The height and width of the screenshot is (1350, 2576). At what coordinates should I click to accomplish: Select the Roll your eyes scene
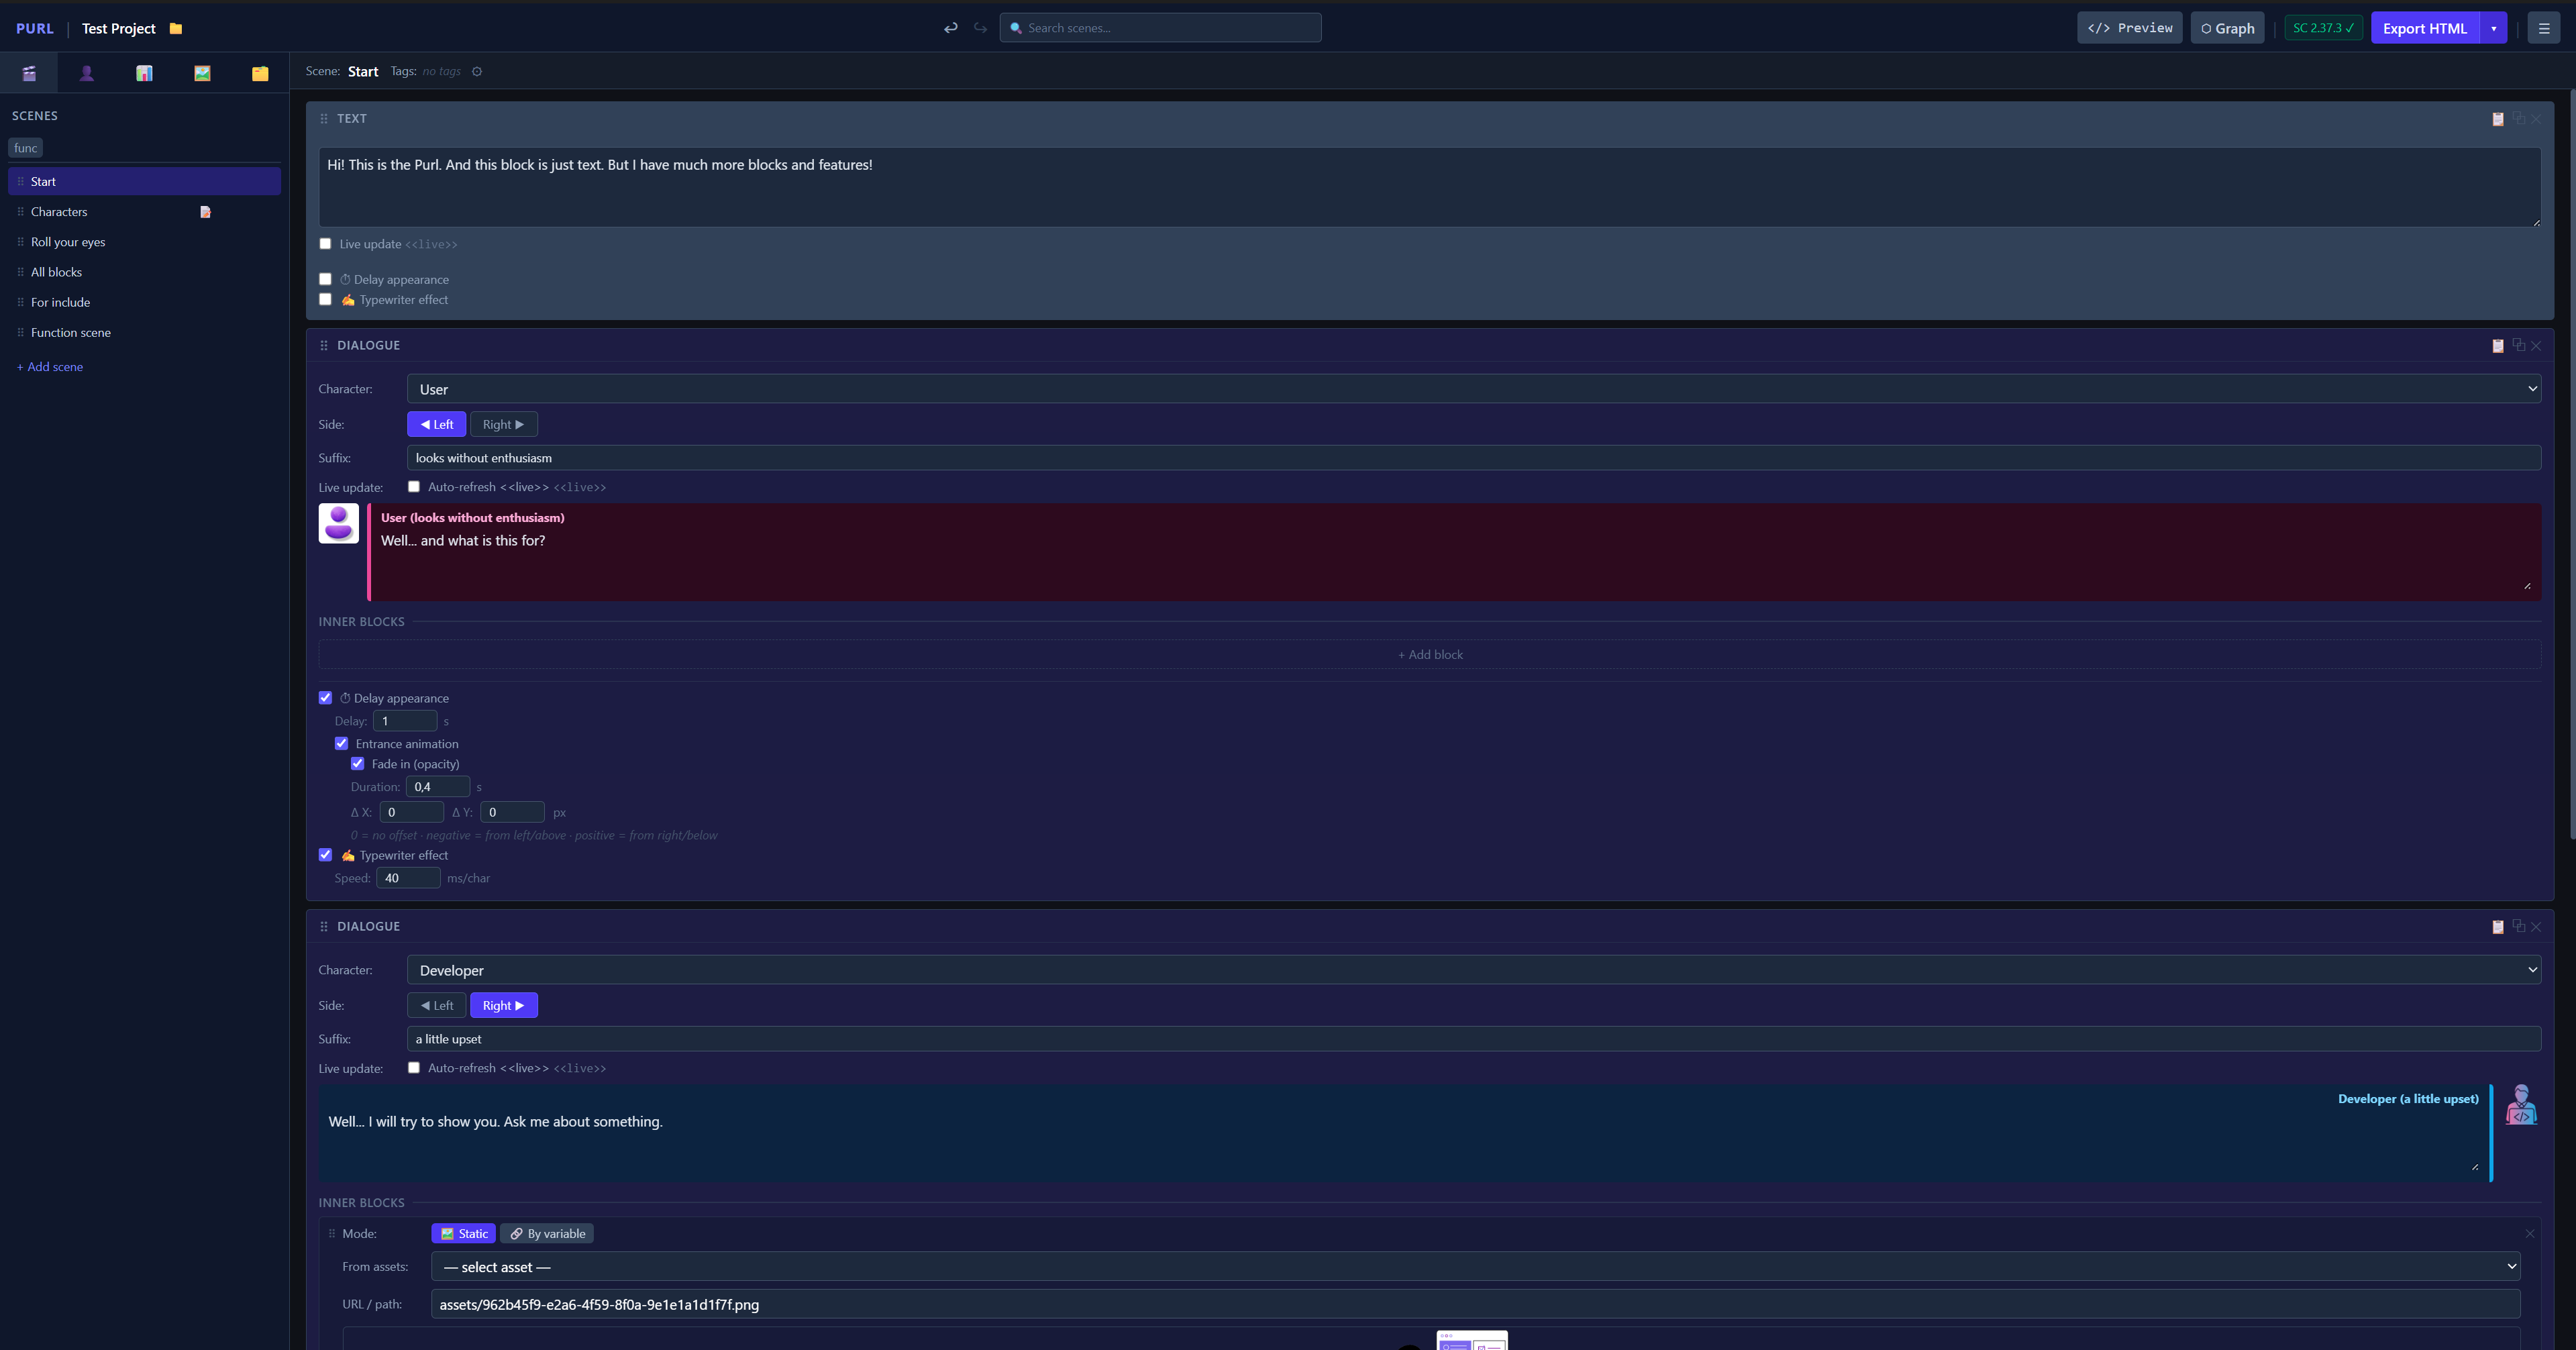click(68, 242)
